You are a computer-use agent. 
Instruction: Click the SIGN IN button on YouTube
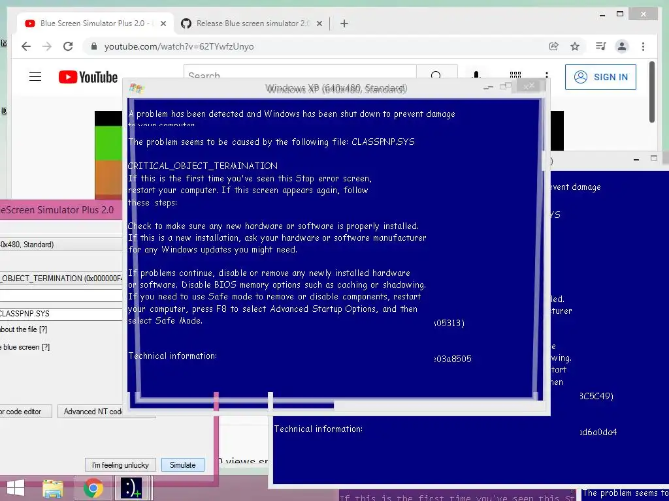coord(600,77)
